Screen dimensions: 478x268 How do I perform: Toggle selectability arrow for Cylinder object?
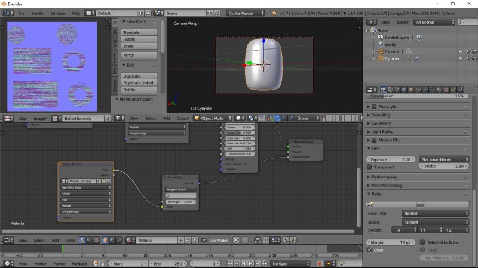(468, 58)
